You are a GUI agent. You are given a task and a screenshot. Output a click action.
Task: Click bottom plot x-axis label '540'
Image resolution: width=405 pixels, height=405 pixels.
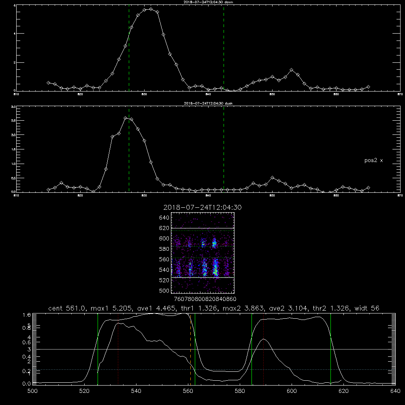pos(136,391)
